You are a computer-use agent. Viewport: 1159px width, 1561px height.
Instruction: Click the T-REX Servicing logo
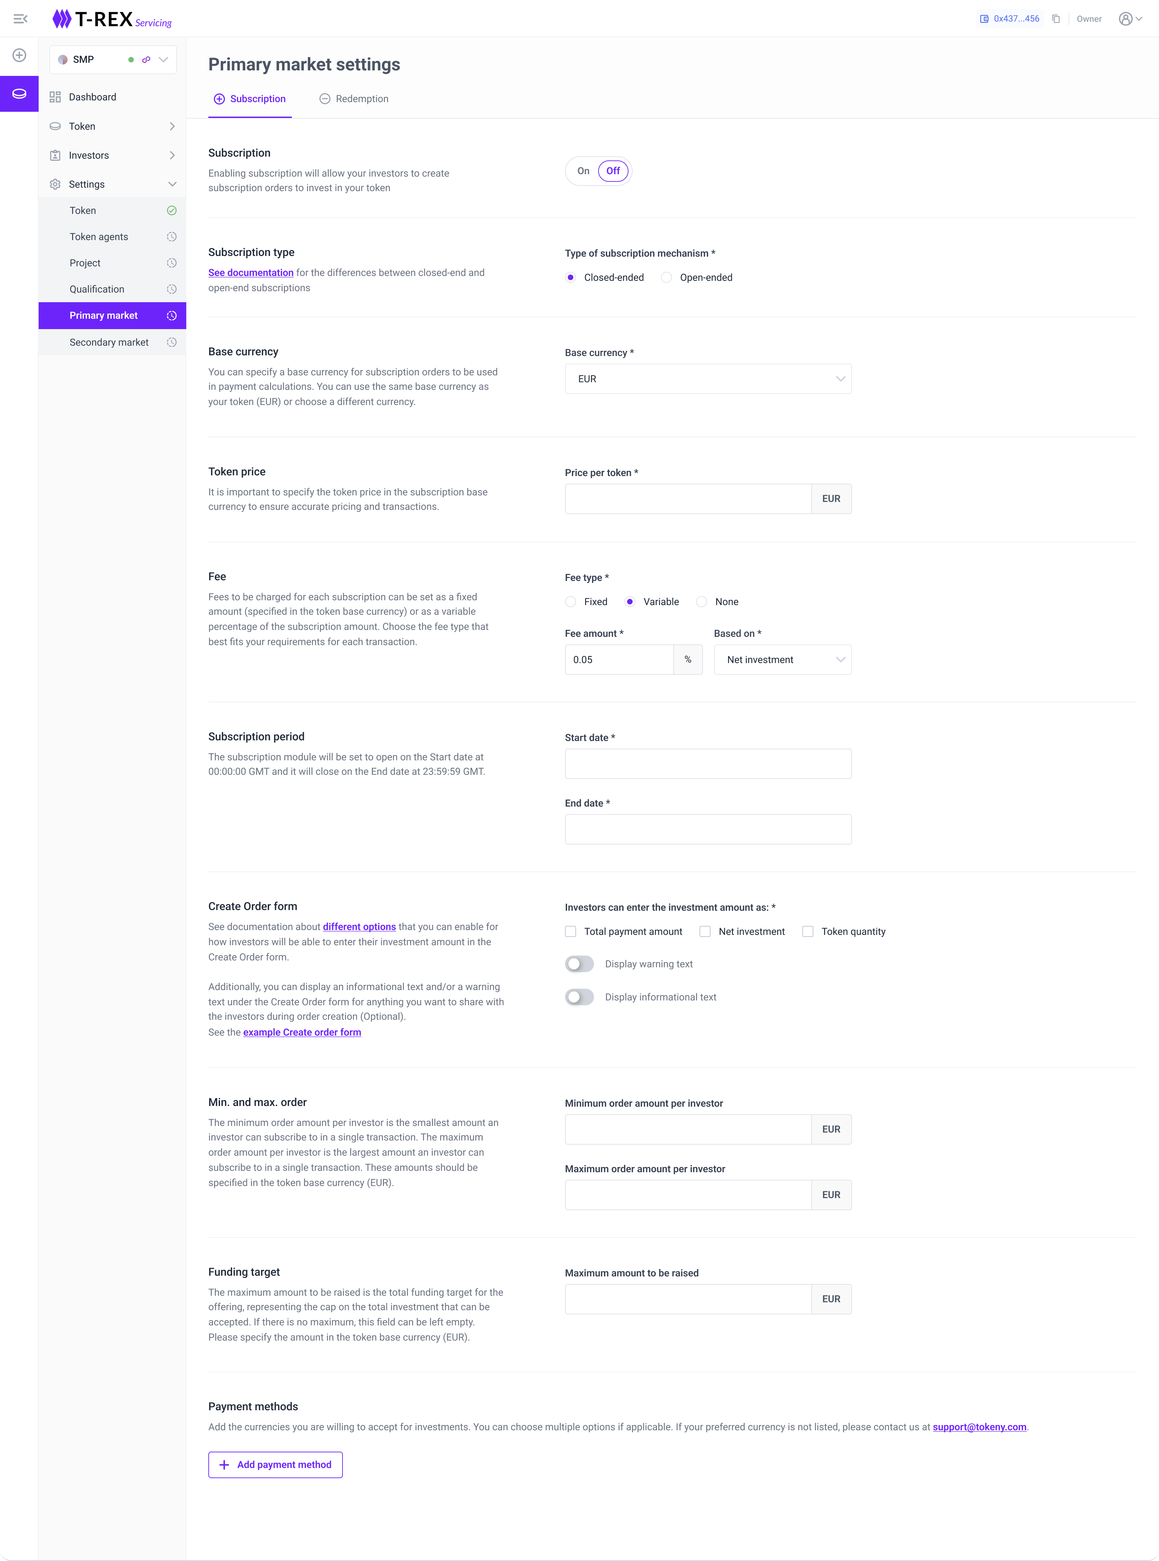(x=112, y=19)
